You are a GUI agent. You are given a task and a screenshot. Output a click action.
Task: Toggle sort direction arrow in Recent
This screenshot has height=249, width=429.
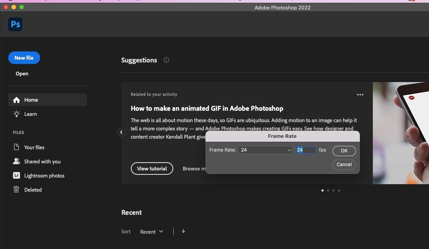[183, 231]
